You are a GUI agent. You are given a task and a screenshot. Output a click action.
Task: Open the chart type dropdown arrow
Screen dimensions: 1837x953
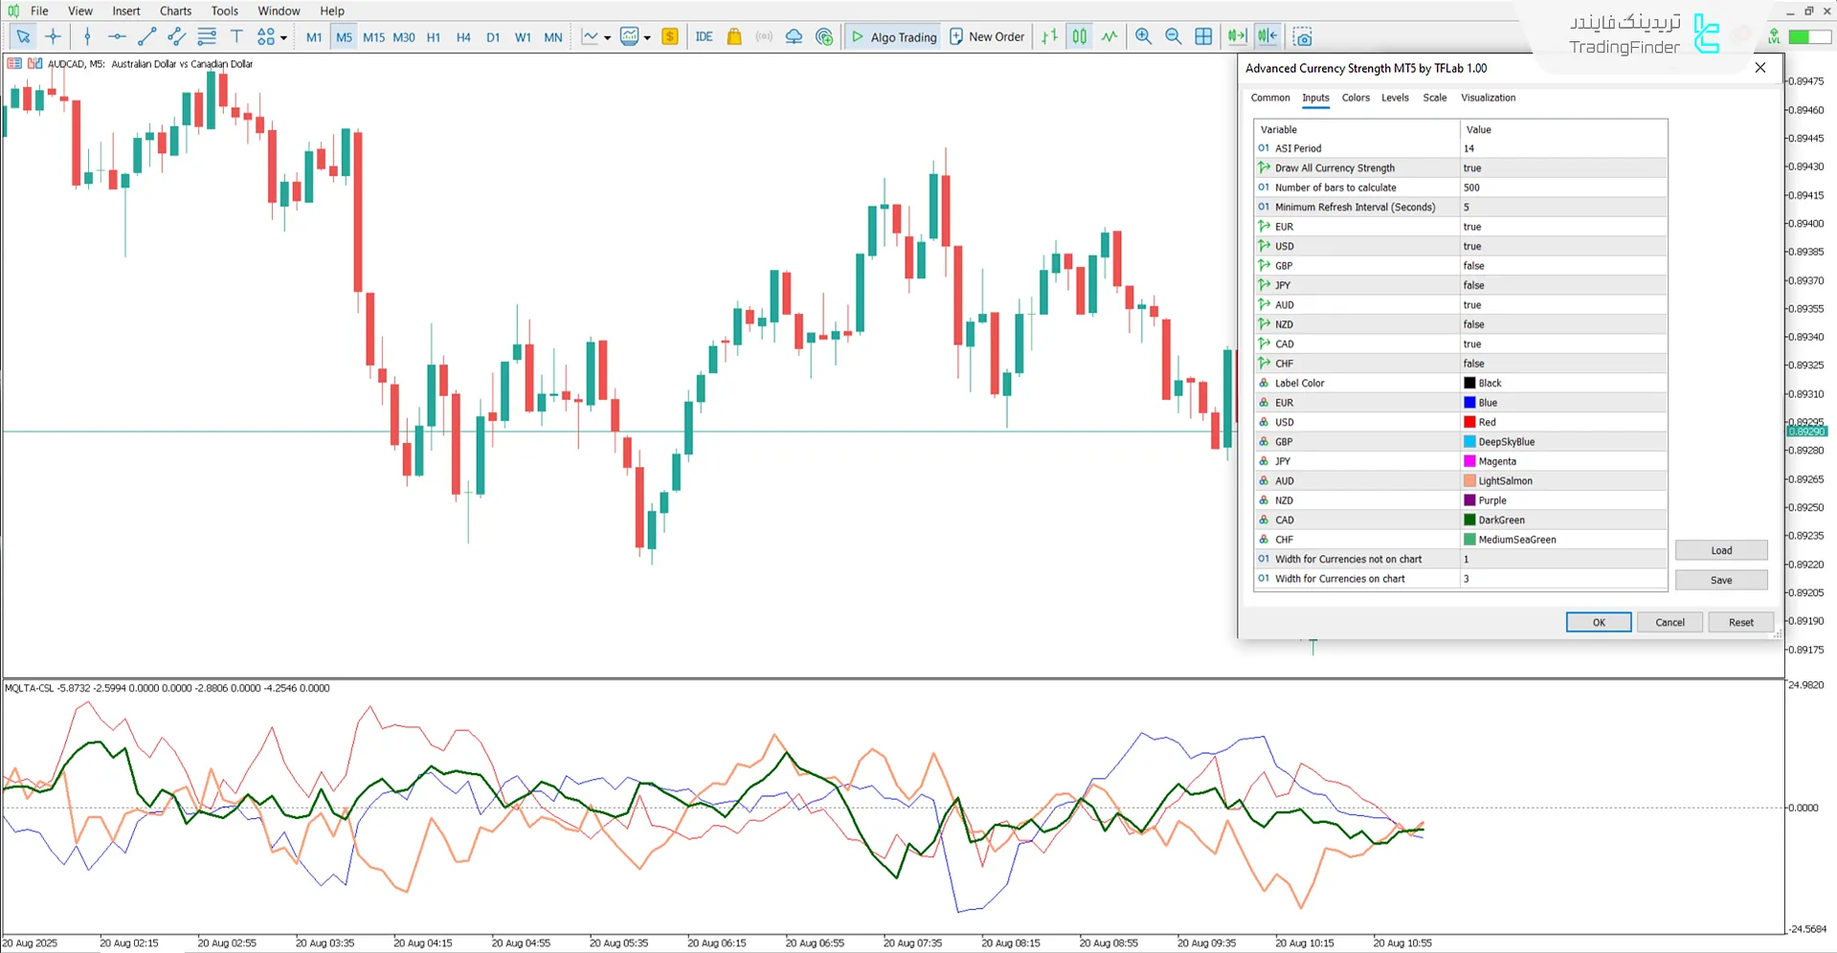pos(606,38)
